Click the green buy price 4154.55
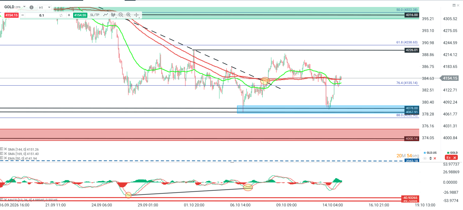 click(x=80, y=15)
